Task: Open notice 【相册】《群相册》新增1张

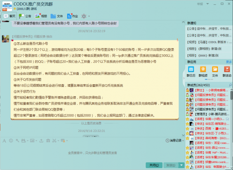Action: (209, 49)
